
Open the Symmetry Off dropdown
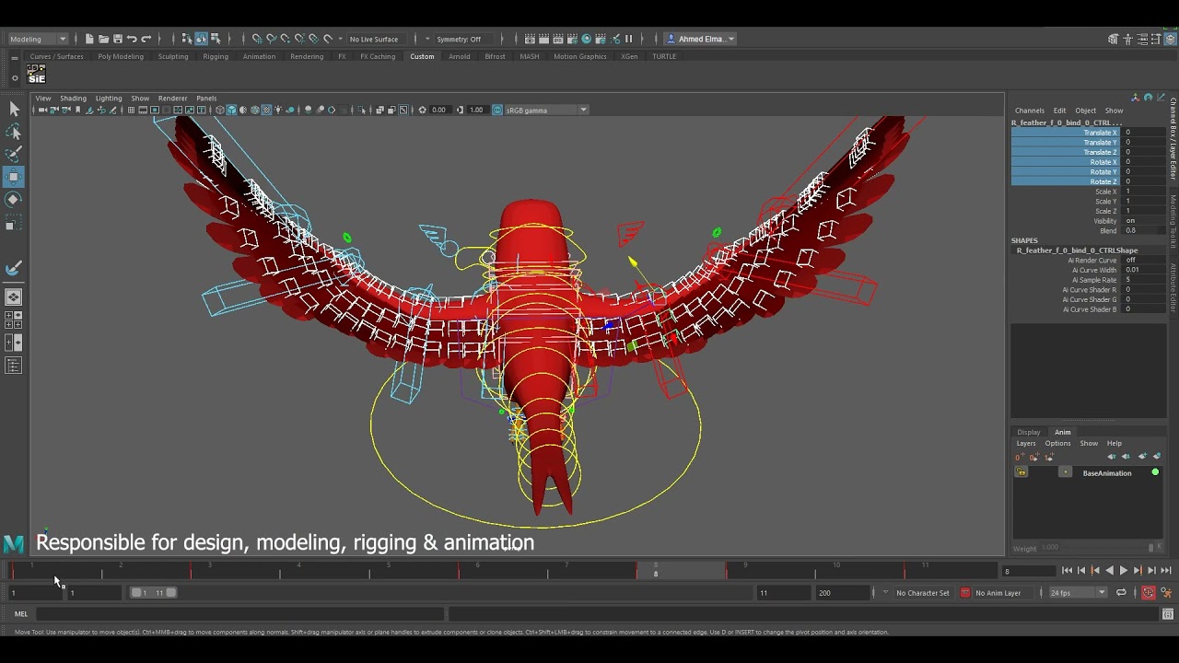[464, 39]
